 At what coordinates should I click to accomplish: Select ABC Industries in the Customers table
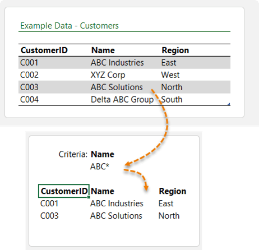coord(117,63)
